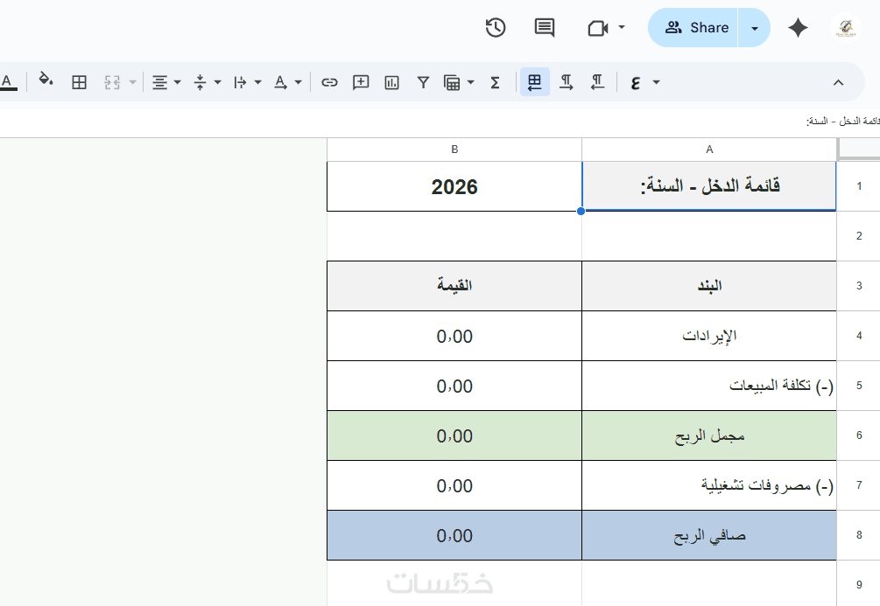The width and height of the screenshot is (880, 606).
Task: Insert a chart
Action: click(x=391, y=82)
